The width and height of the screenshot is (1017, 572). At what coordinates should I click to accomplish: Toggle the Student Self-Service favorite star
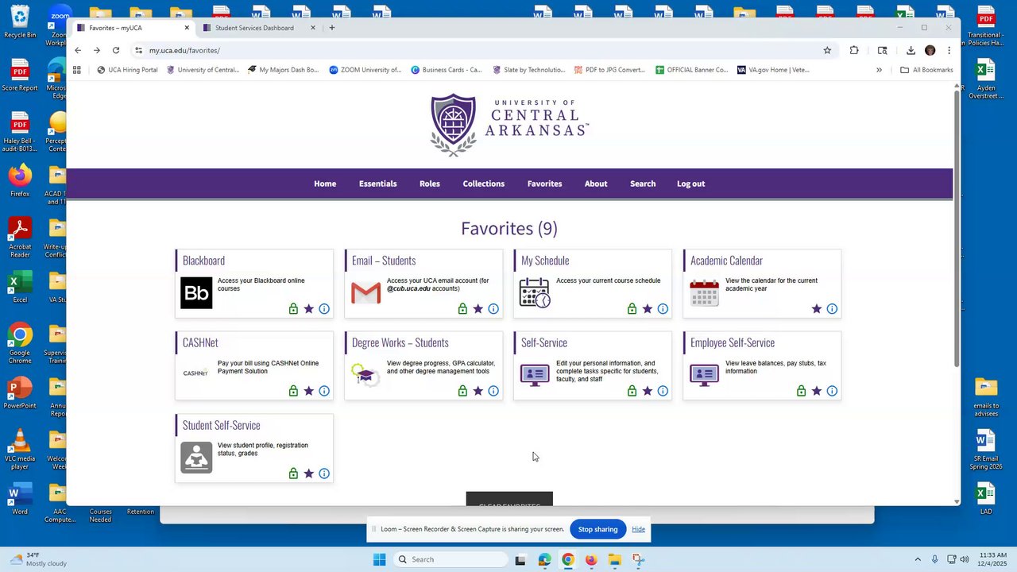308,473
